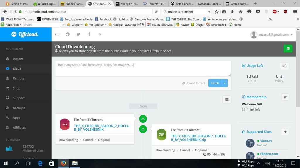Click the RoboForm Arama search field

click(42, 24)
